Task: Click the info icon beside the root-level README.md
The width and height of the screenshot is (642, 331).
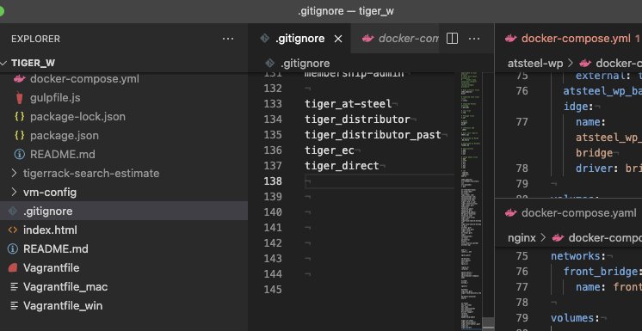Action: (x=13, y=248)
